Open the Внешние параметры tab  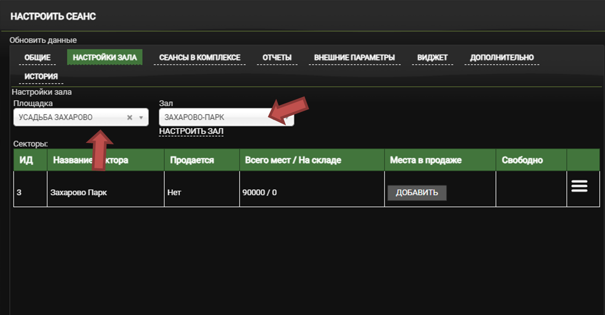click(x=354, y=58)
